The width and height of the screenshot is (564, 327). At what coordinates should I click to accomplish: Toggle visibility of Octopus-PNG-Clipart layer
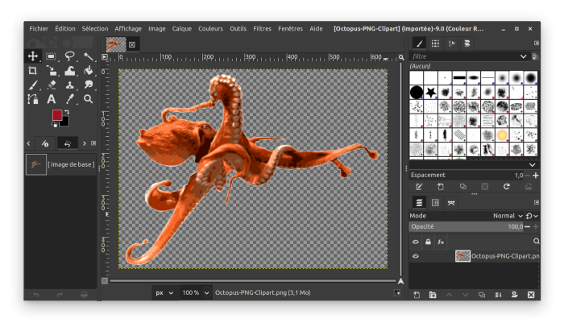(416, 256)
